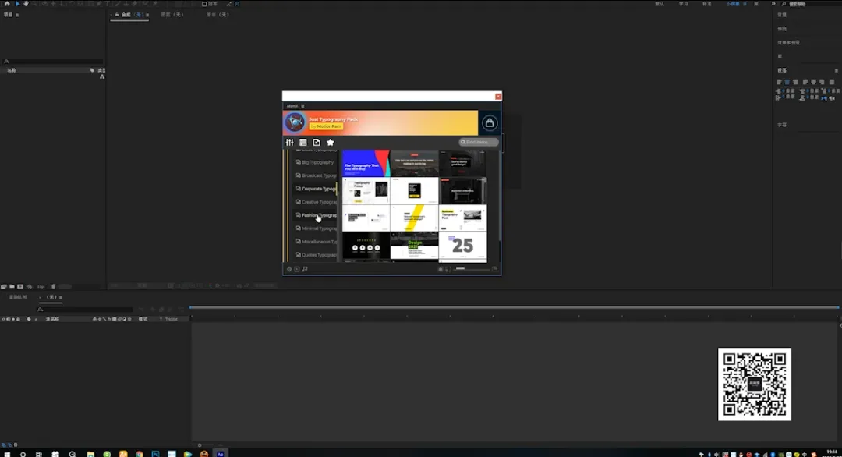The height and width of the screenshot is (457, 842).
Task: Click the AtomX import file icon
Action: click(x=317, y=142)
